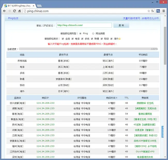This screenshot has width=168, height=160.
Task: Select the Ping radio button
Action: (x=80, y=33)
